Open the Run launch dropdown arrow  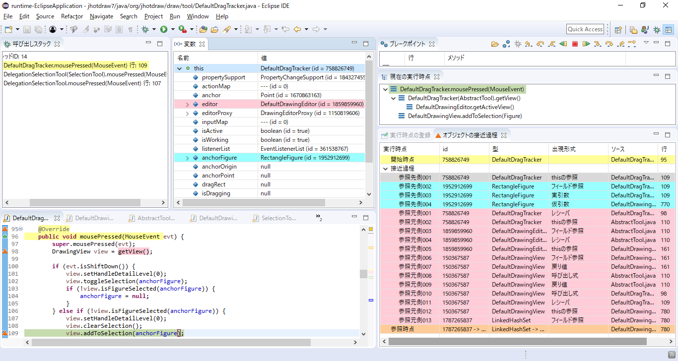(173, 29)
